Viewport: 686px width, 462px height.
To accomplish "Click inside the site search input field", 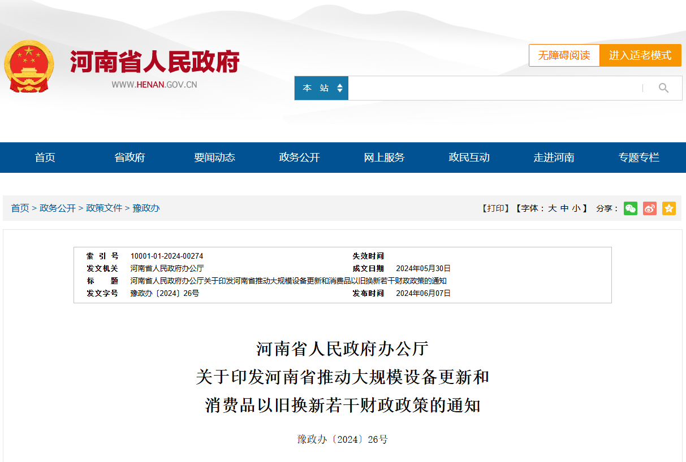I will tap(495, 88).
